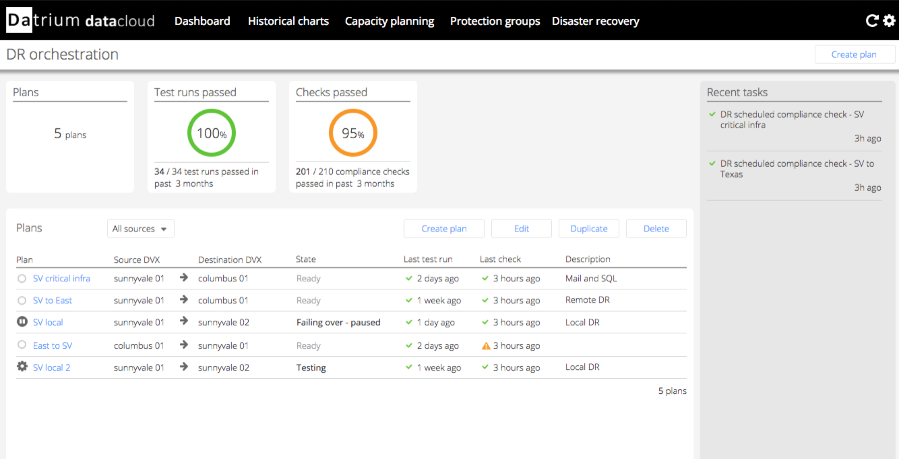This screenshot has width=899, height=459.
Task: Click arrow icon in East to SV row
Action: tap(184, 345)
